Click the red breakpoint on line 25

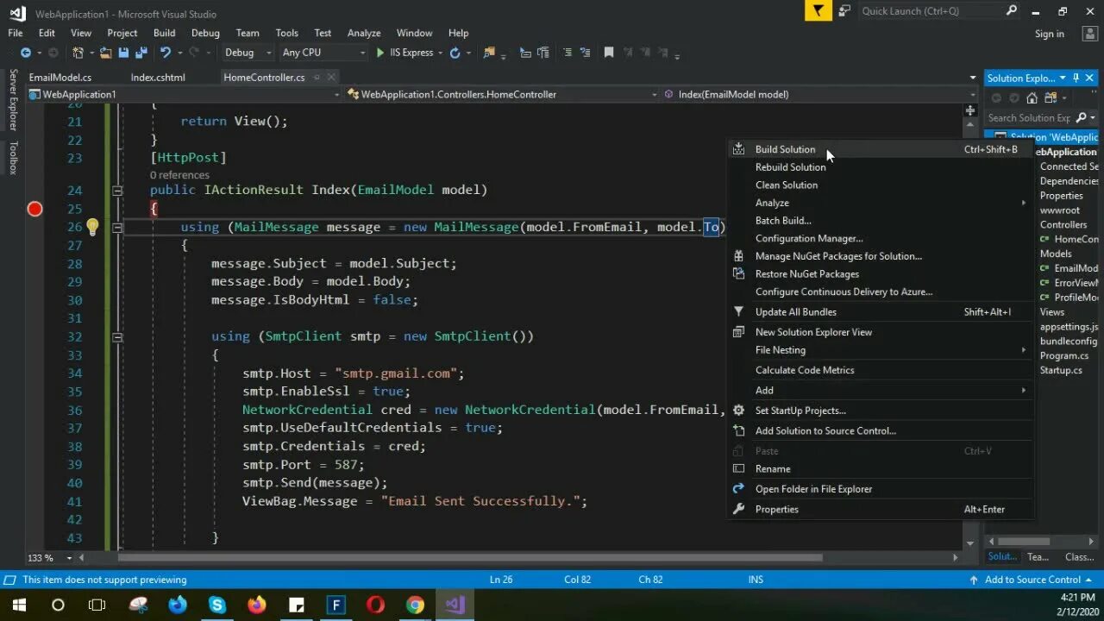34,209
